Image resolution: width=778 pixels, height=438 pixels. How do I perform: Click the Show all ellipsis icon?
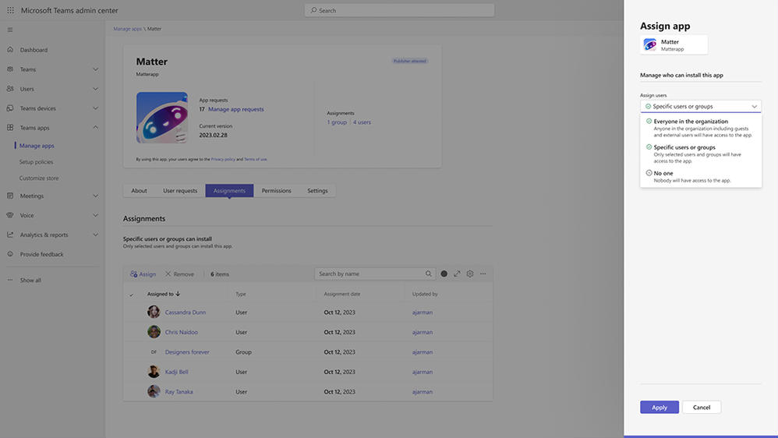(10, 280)
